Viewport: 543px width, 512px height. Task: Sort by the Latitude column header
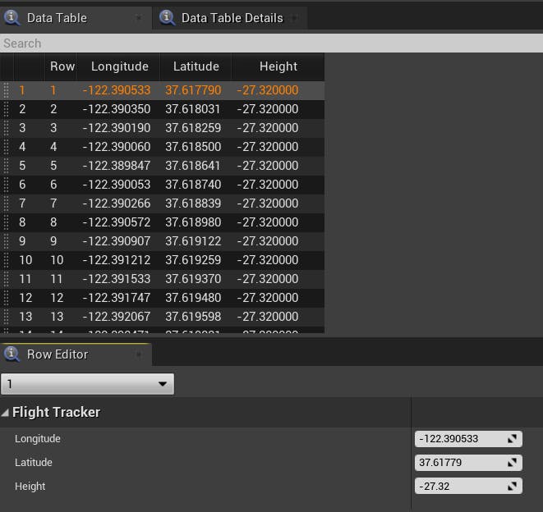click(196, 66)
